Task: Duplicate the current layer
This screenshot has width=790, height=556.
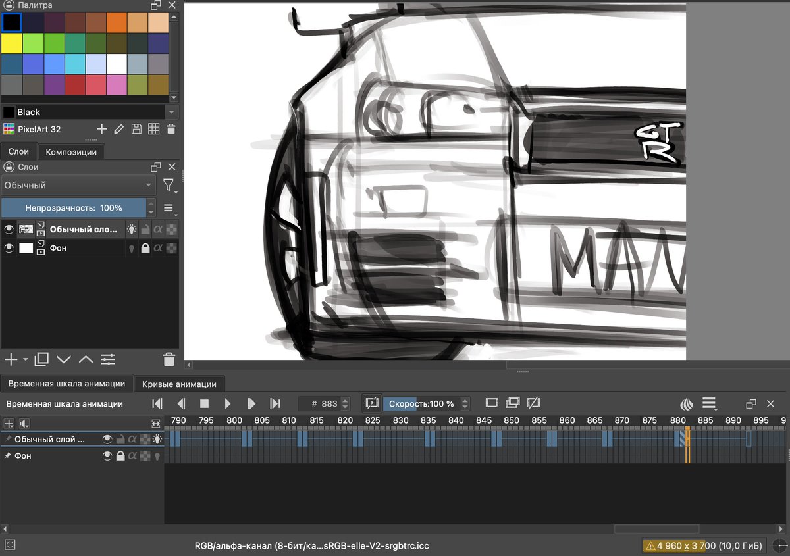Action: click(42, 359)
